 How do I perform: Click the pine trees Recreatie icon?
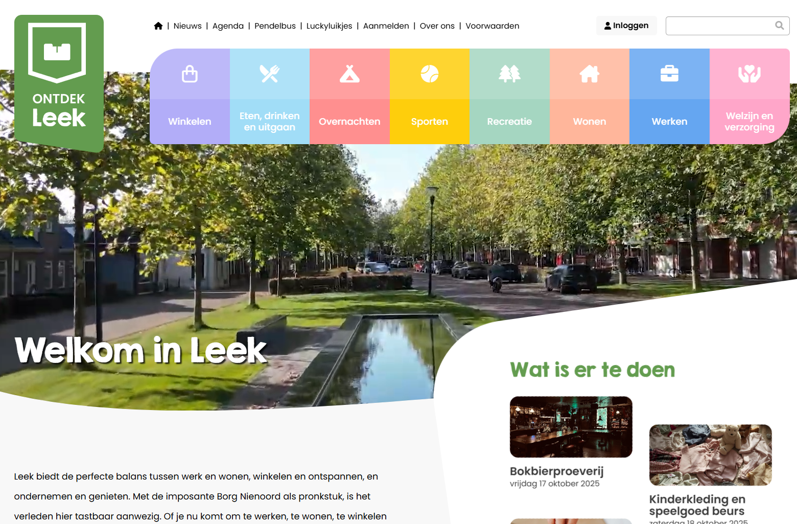click(509, 74)
